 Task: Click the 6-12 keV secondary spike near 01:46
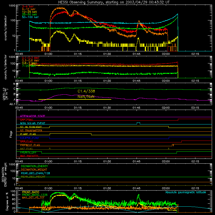(x=139, y=21)
